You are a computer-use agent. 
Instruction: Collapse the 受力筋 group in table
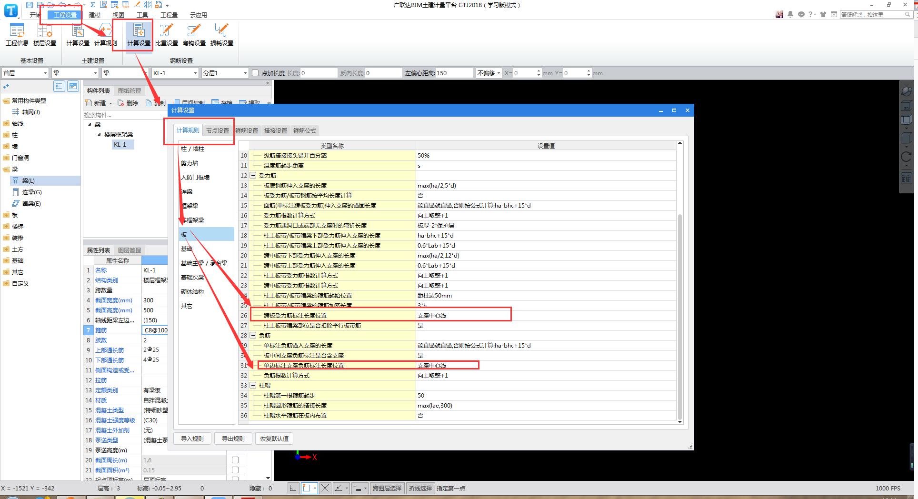[x=253, y=175]
